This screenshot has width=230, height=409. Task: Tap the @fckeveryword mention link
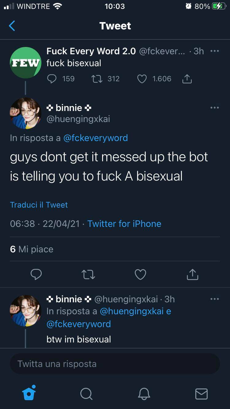[95, 138]
